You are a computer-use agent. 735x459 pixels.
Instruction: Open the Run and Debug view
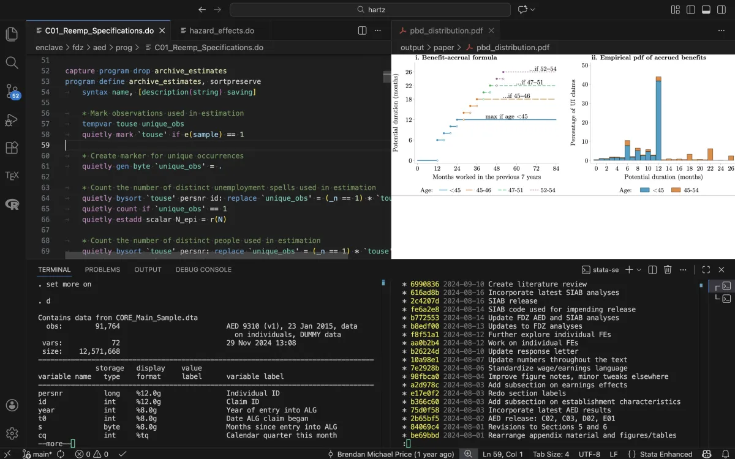[12, 119]
